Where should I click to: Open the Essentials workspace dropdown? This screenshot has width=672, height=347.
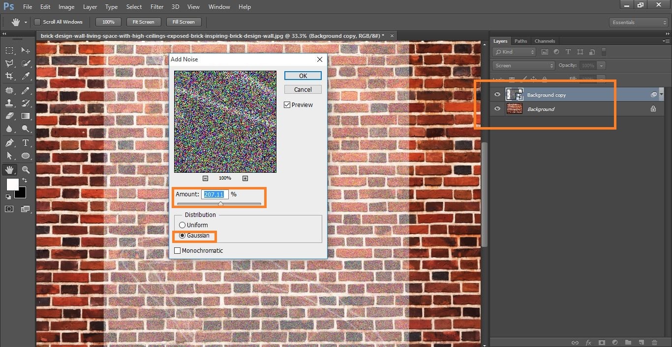pos(639,22)
